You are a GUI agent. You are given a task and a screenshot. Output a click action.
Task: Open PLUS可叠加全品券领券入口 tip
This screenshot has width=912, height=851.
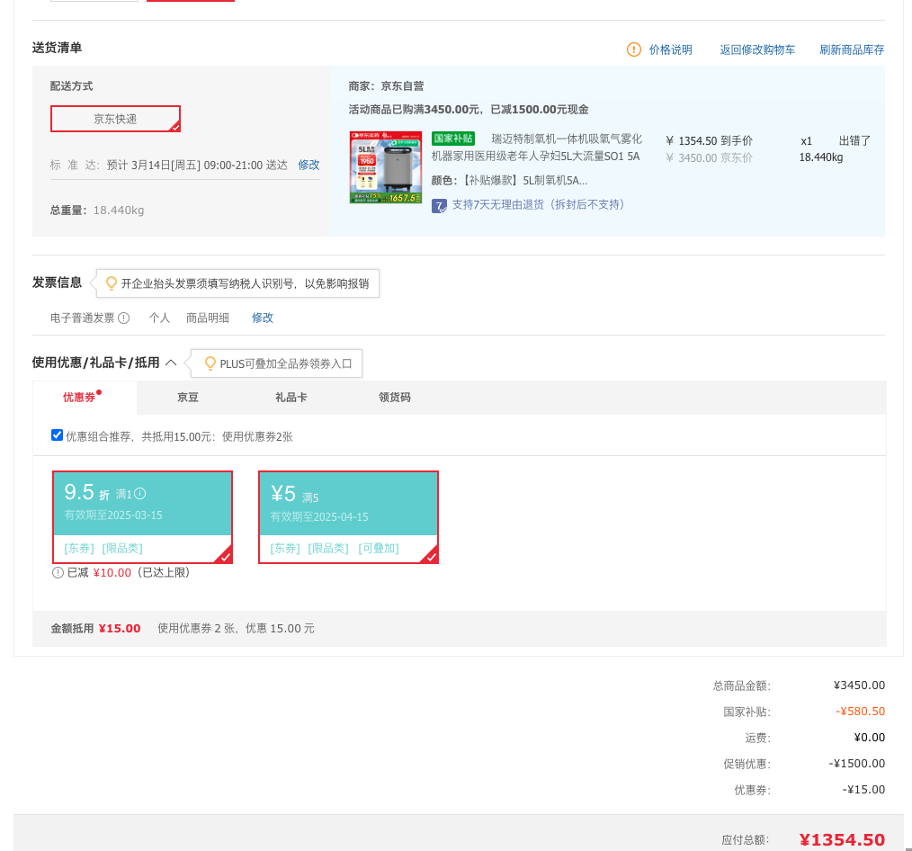click(286, 363)
